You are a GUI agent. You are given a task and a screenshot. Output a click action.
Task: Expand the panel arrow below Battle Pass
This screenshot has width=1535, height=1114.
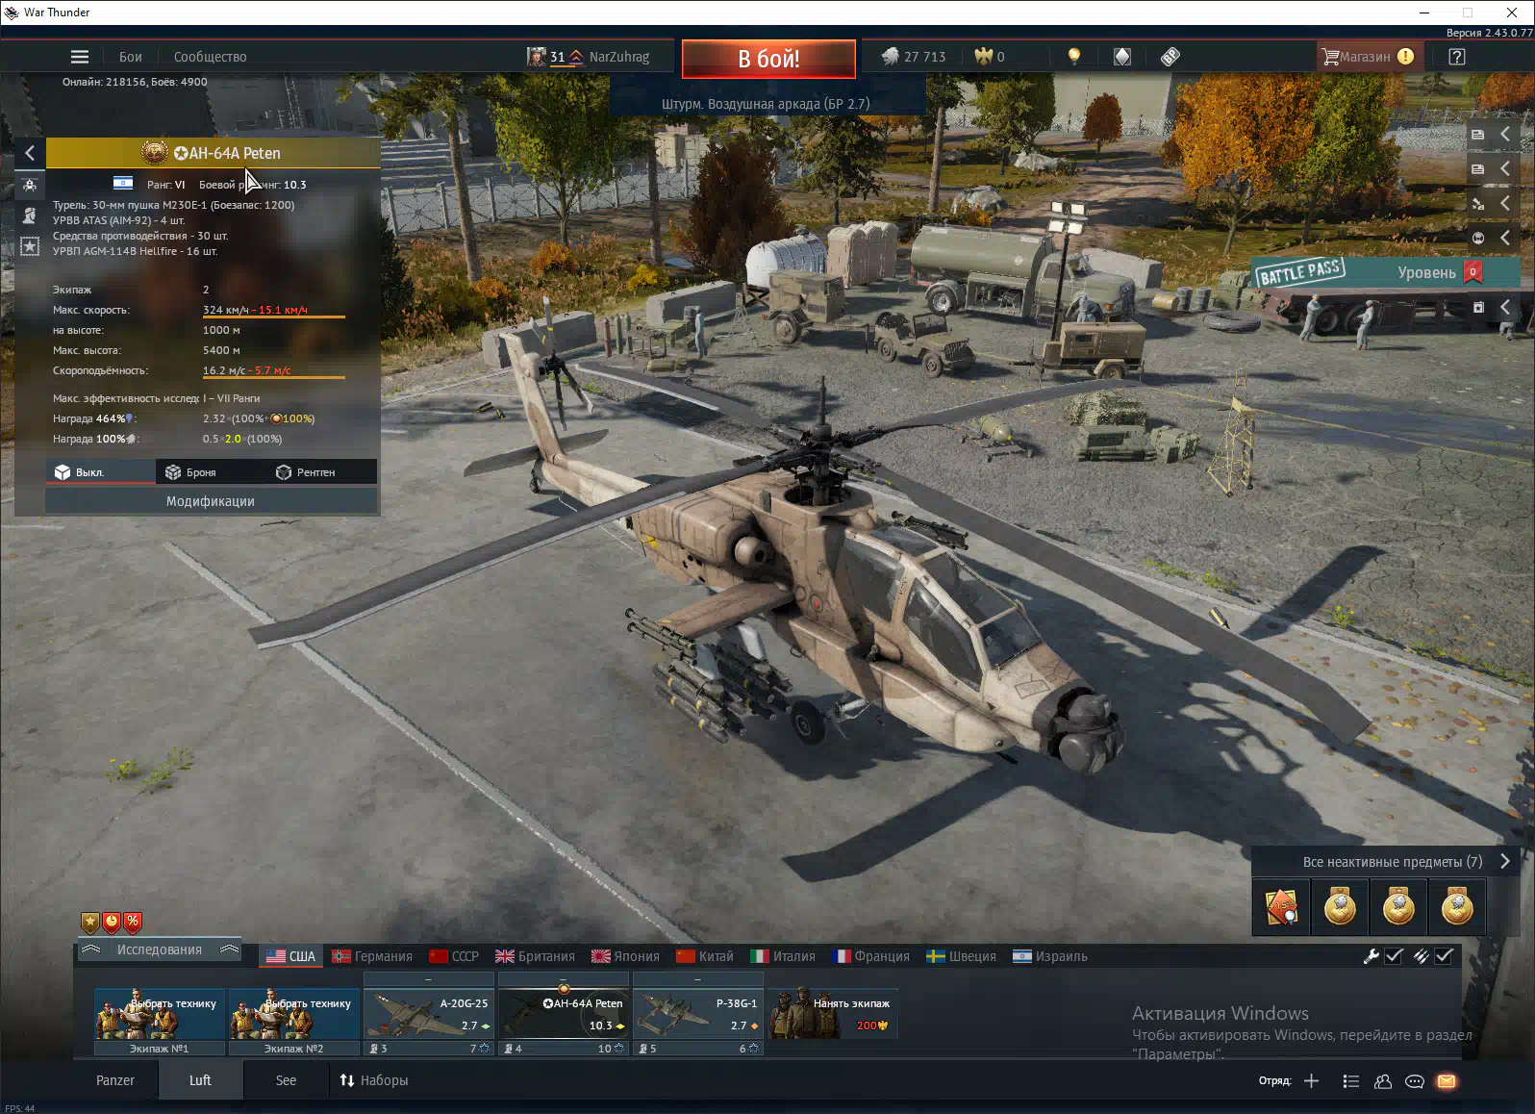[x=1505, y=308]
